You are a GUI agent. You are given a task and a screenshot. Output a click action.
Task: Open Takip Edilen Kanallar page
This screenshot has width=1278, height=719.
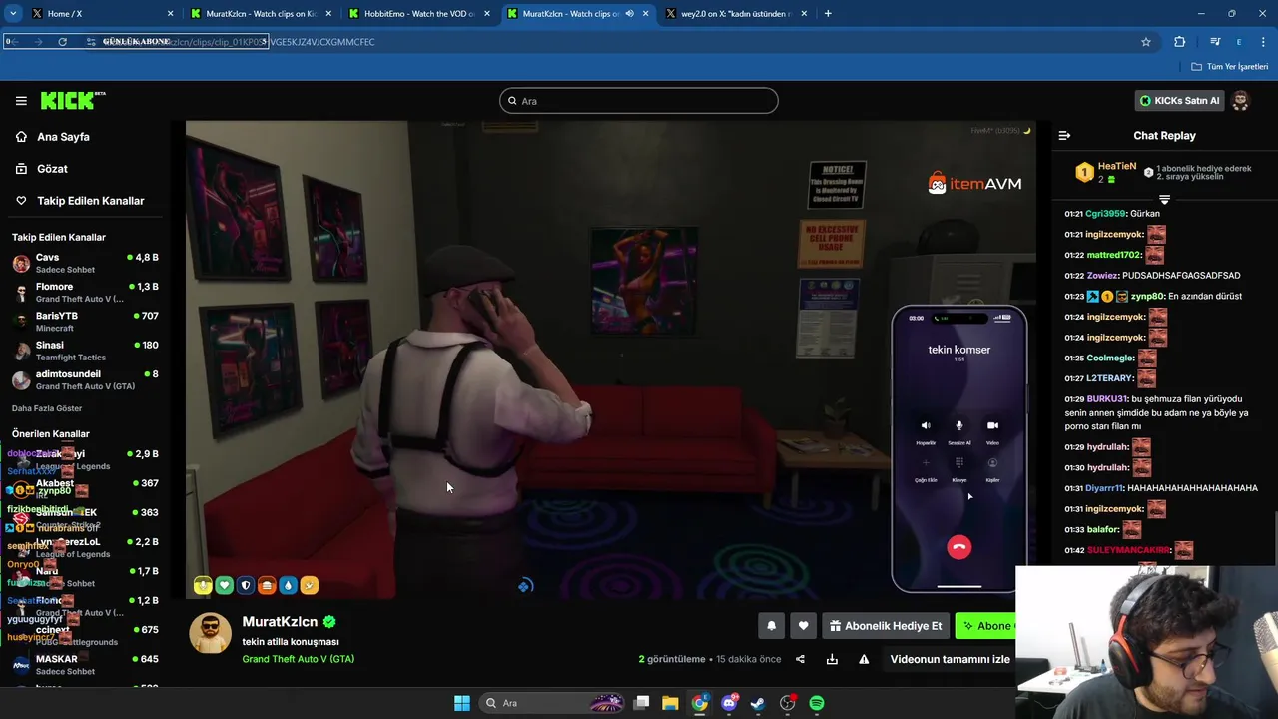pyautogui.click(x=90, y=201)
